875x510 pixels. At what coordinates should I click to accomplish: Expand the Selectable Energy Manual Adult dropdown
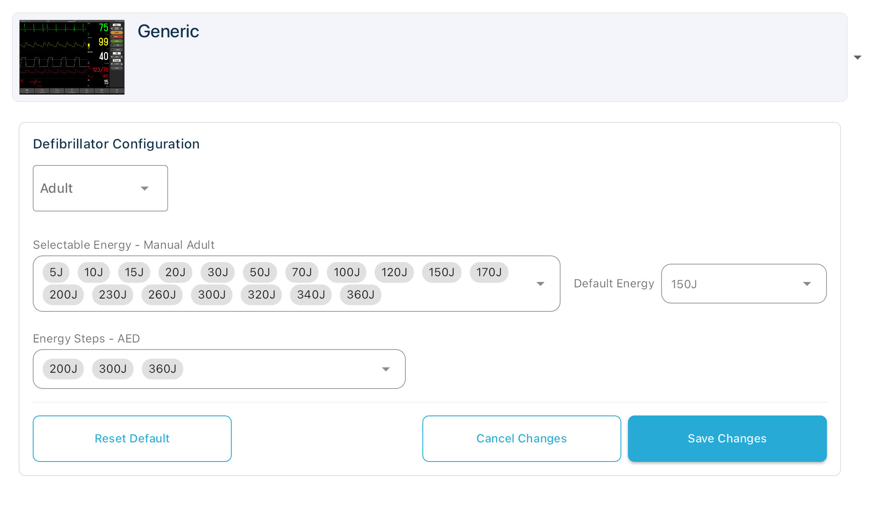tap(540, 284)
